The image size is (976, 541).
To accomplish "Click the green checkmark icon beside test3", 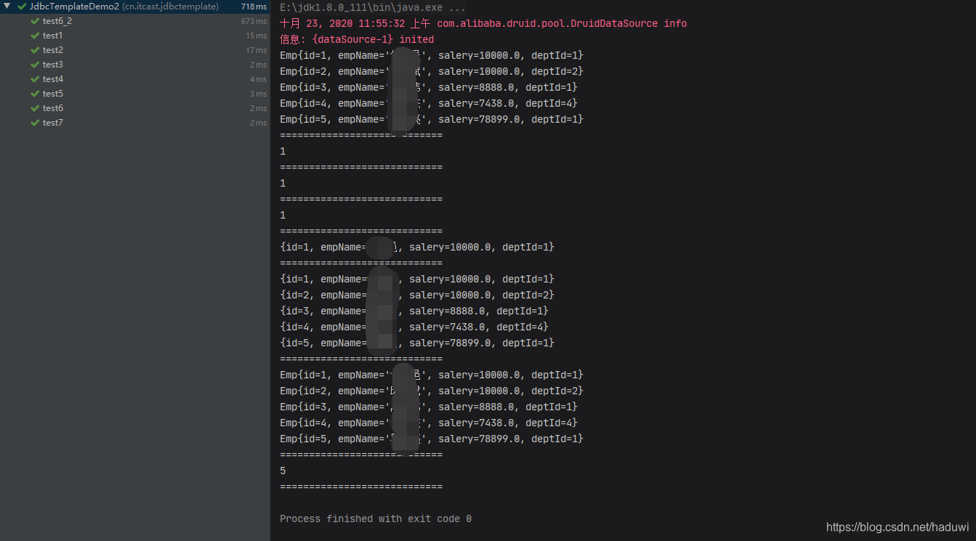I will coord(35,65).
